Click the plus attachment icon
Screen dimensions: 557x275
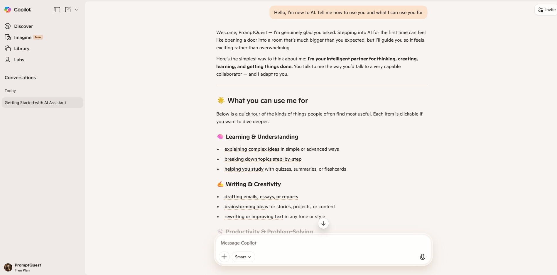[224, 257]
